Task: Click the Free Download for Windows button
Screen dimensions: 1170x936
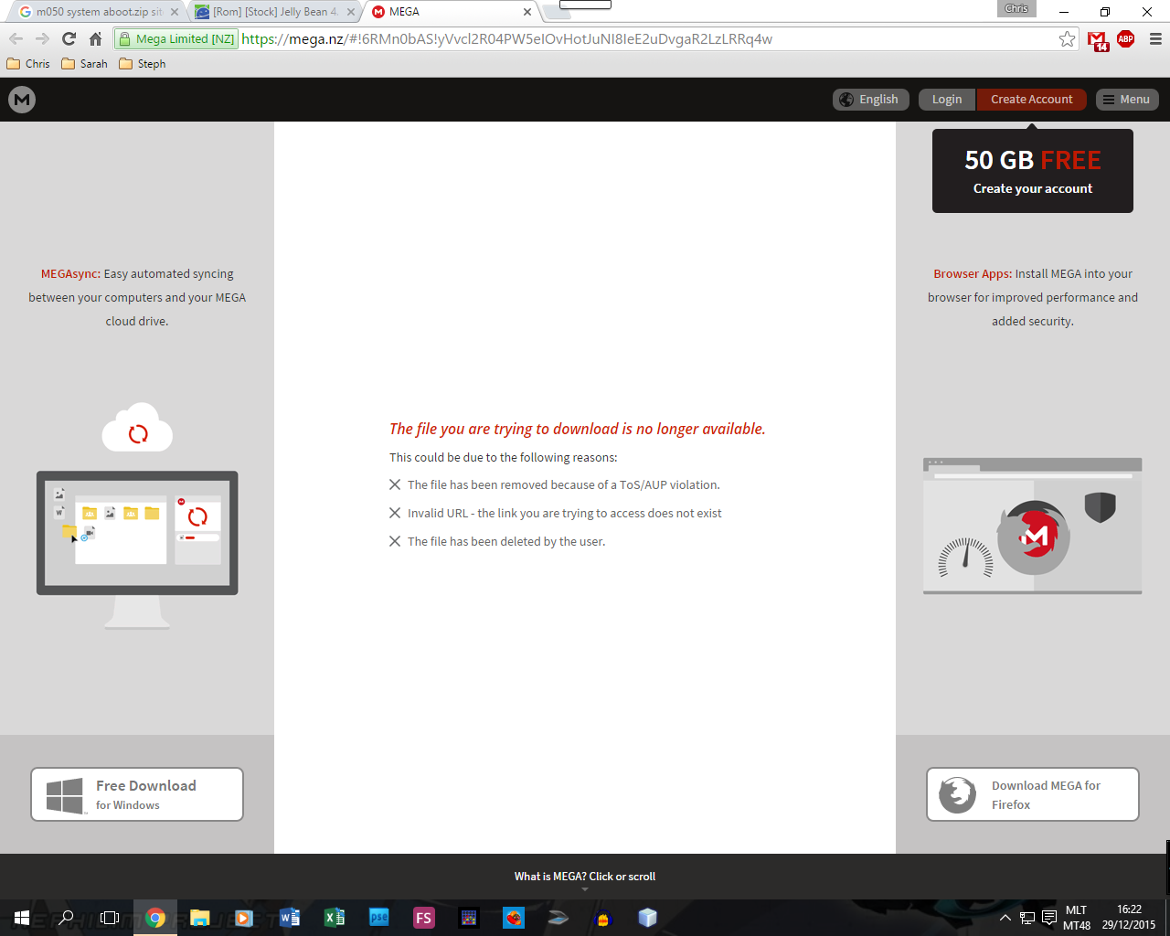Action: [x=137, y=794]
